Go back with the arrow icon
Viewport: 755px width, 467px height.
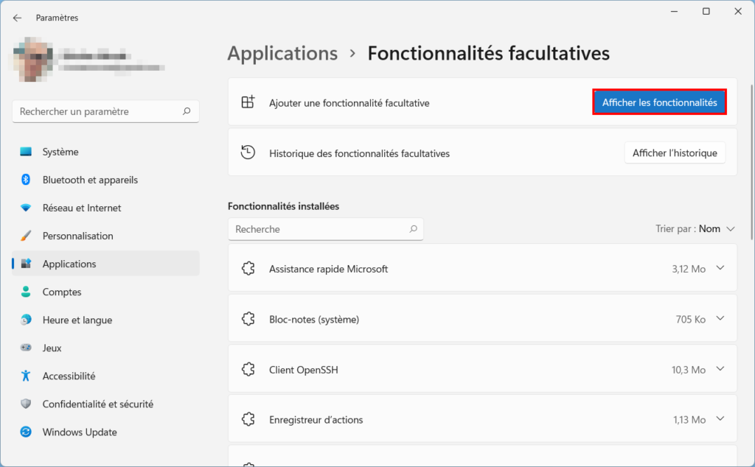[18, 18]
